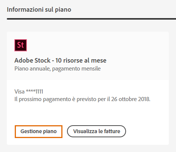Click the Adobe Stock plan title
Viewport: 176px width, 152px height.
coord(61,60)
